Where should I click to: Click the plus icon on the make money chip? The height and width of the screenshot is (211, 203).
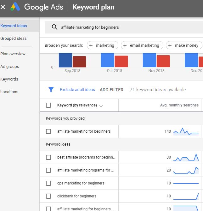pos(170,45)
